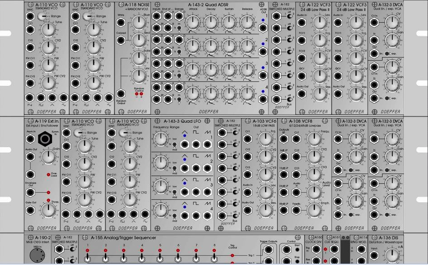
Task: Click the A-108 VCF8 48dB LP output jack
Action: click(x=284, y=210)
